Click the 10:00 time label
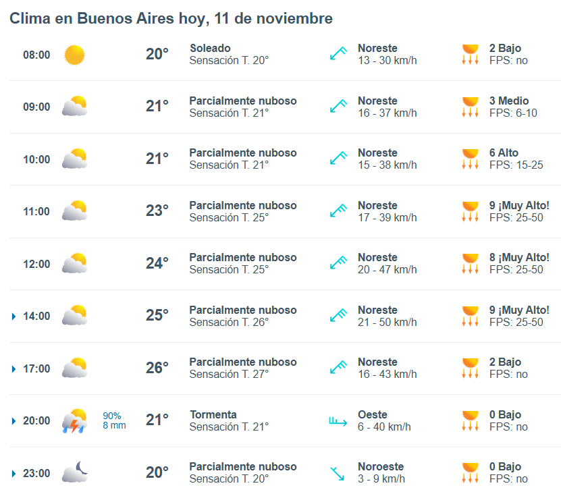561x494 pixels. pos(36,159)
